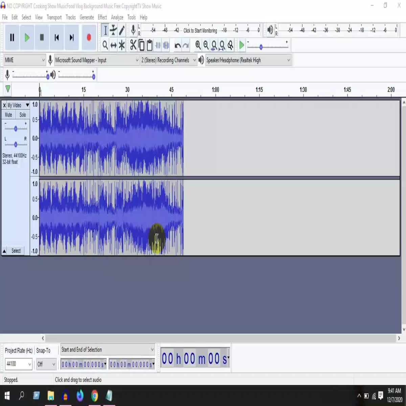Screen dimensions: 406x406
Task: Enable Solo on the My Video track
Action: click(x=22, y=115)
